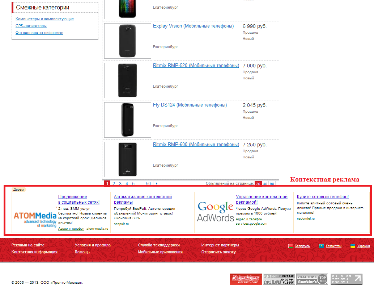Click the LiveInternet counter badge with arrow

(x=347, y=279)
